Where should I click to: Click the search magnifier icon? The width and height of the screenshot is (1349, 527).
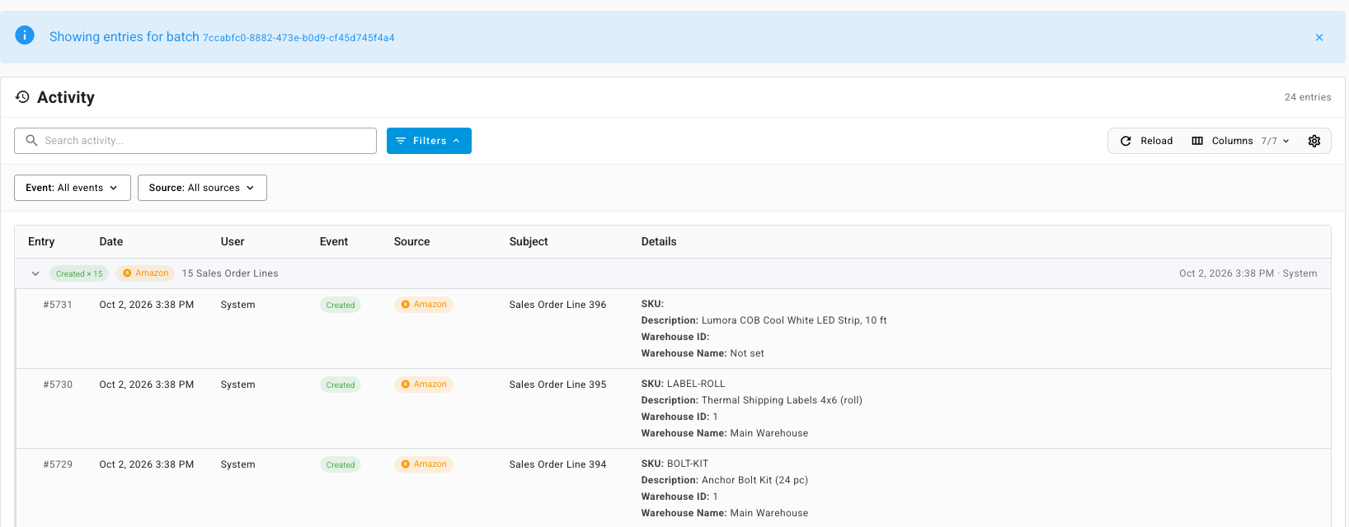[31, 141]
